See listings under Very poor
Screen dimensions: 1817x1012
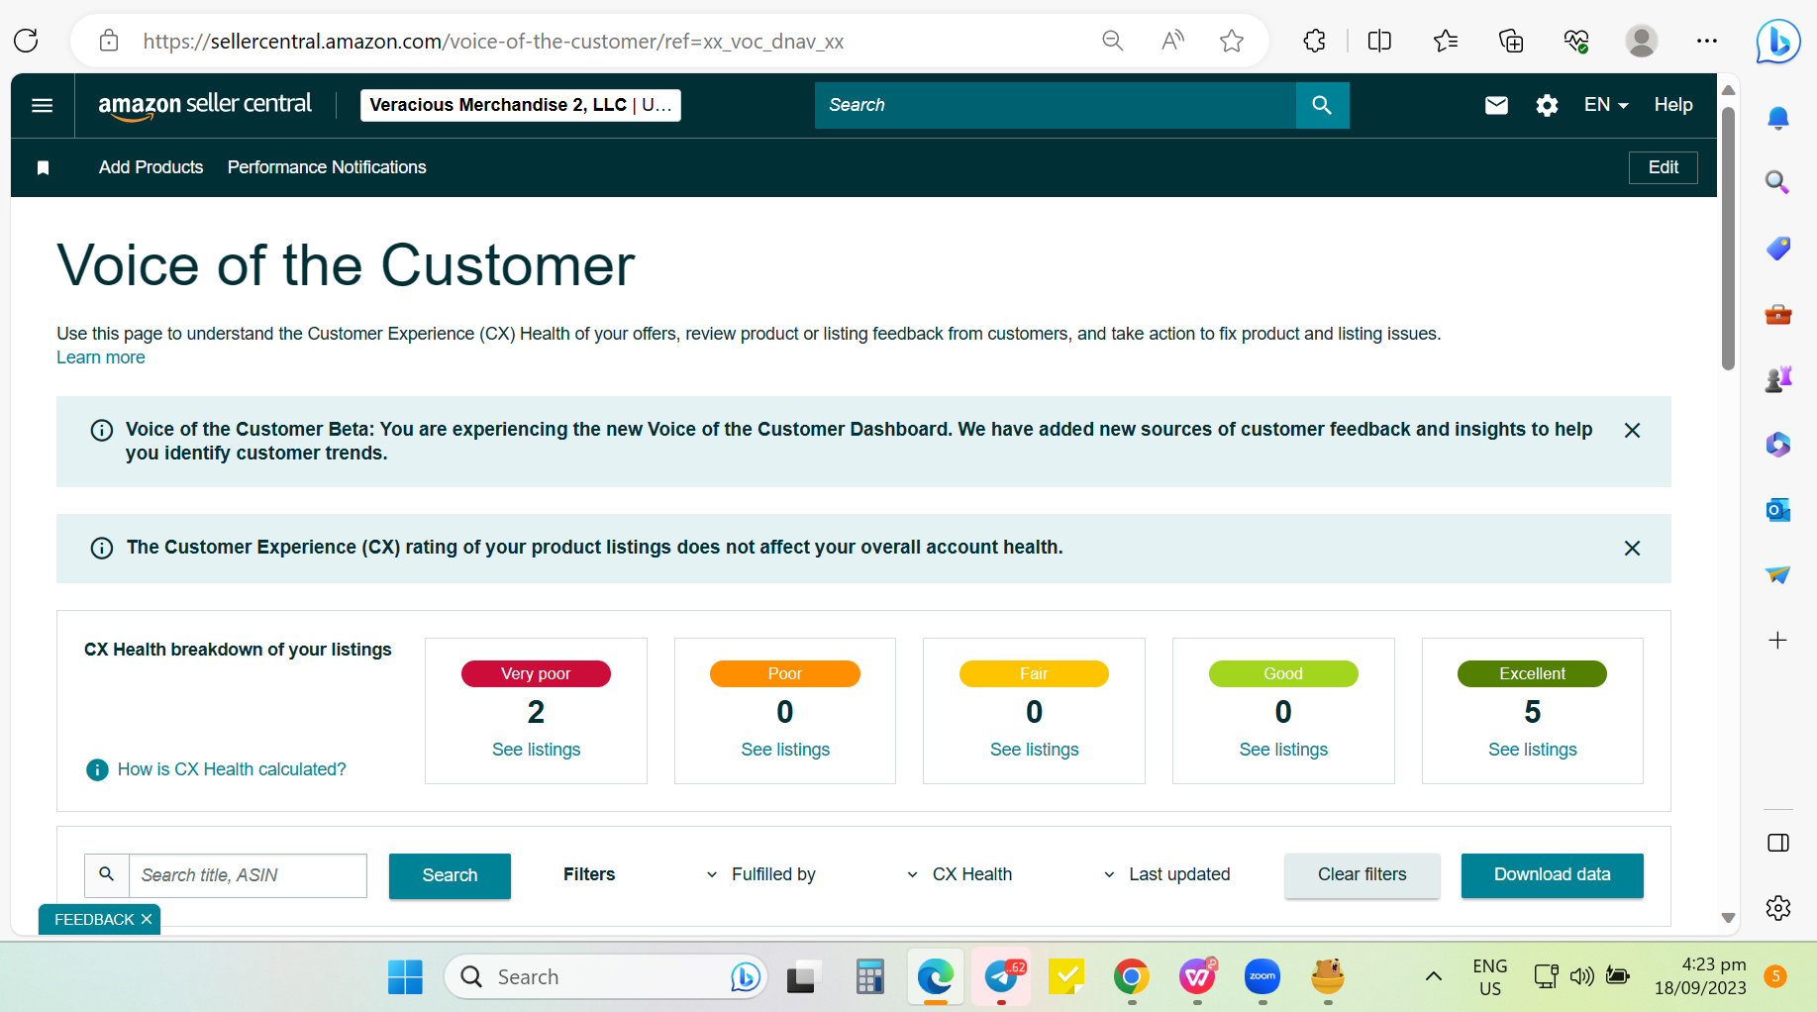pos(536,750)
